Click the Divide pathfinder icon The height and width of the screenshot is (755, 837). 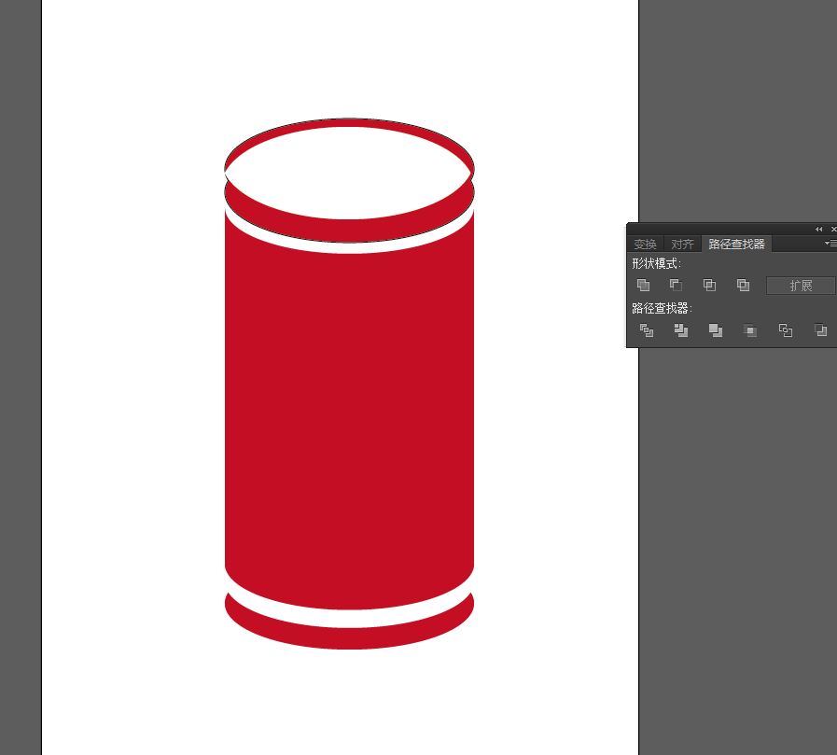pos(646,330)
